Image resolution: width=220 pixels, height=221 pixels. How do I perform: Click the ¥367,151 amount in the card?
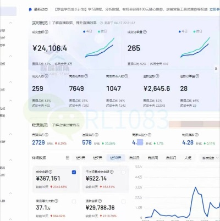pyautogui.click(x=48, y=179)
